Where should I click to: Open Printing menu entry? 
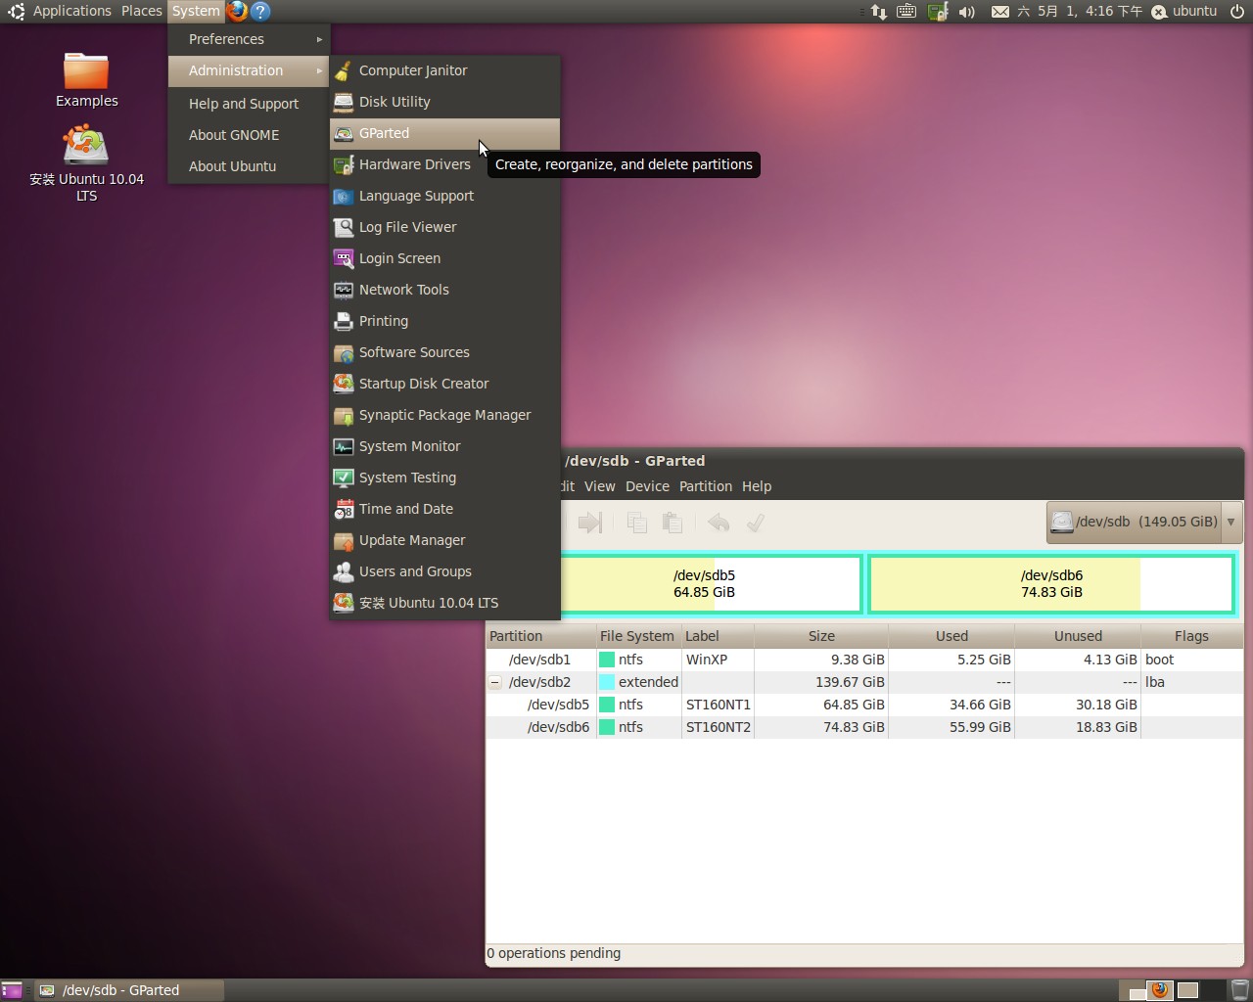tap(444, 321)
